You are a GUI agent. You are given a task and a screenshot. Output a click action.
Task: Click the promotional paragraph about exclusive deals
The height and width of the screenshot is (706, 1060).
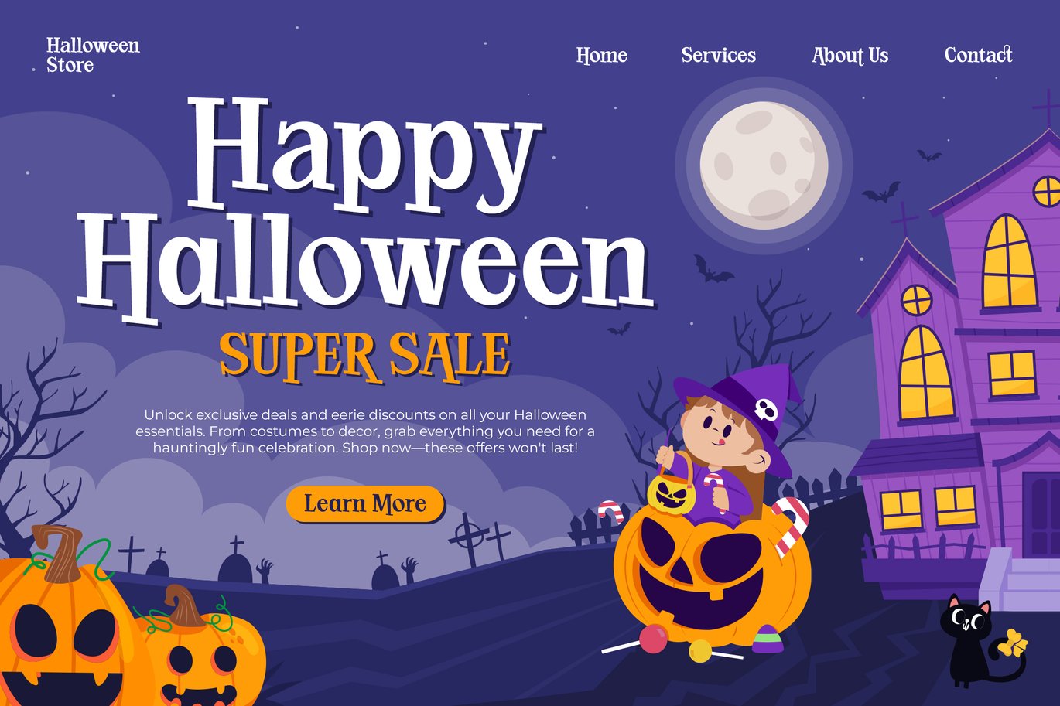point(365,431)
